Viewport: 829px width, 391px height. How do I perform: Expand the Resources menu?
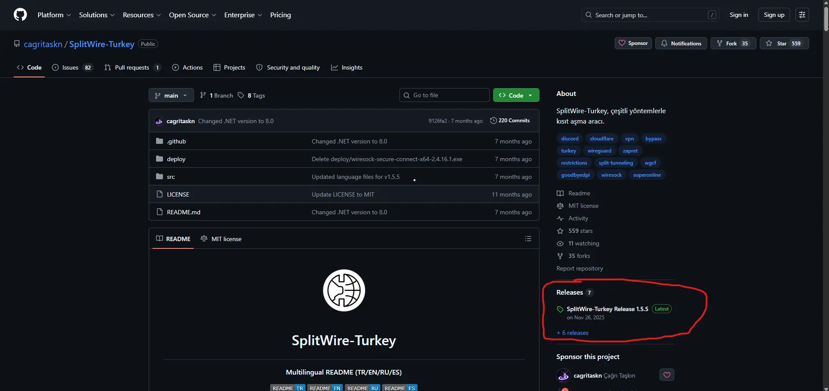click(142, 15)
